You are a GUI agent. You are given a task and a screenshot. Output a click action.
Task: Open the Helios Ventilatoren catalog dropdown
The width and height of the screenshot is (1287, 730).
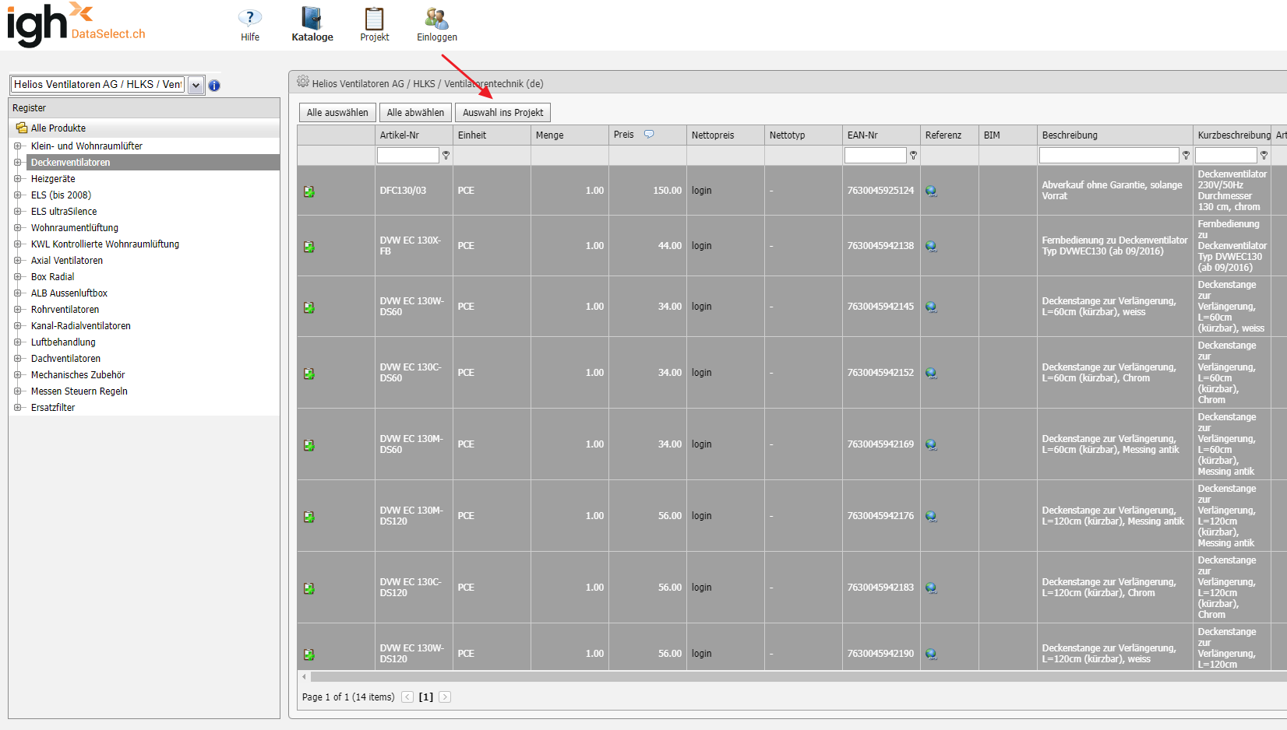coord(196,85)
